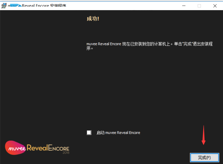This screenshot has height=164, width=223.
Task: Click the installer icon in the title bar
Action: (4, 6)
